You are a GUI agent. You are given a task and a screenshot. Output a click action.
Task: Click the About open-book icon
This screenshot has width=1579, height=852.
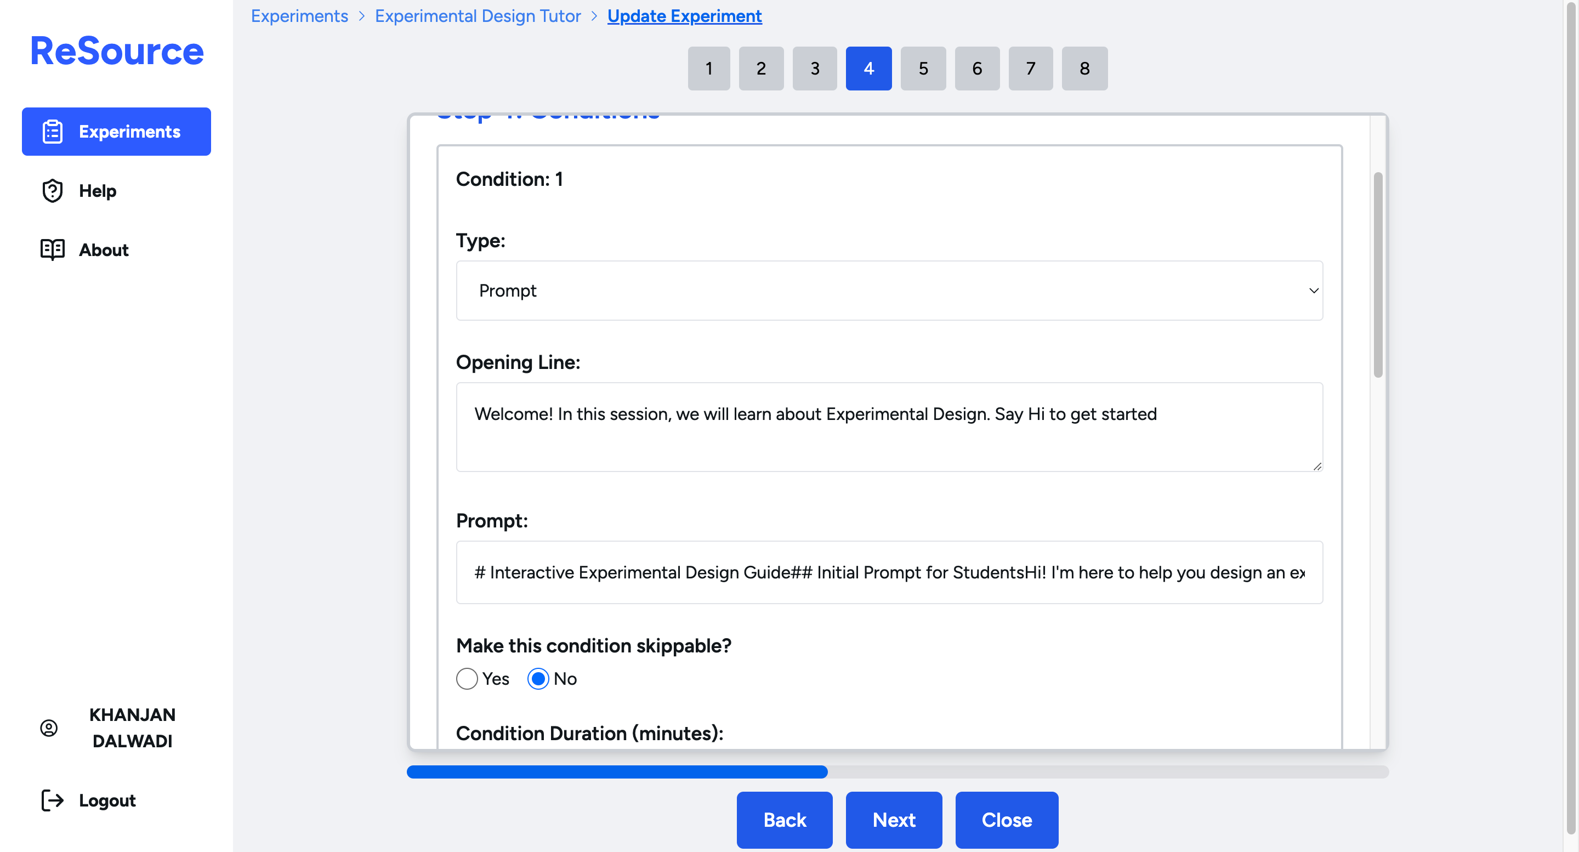click(52, 249)
